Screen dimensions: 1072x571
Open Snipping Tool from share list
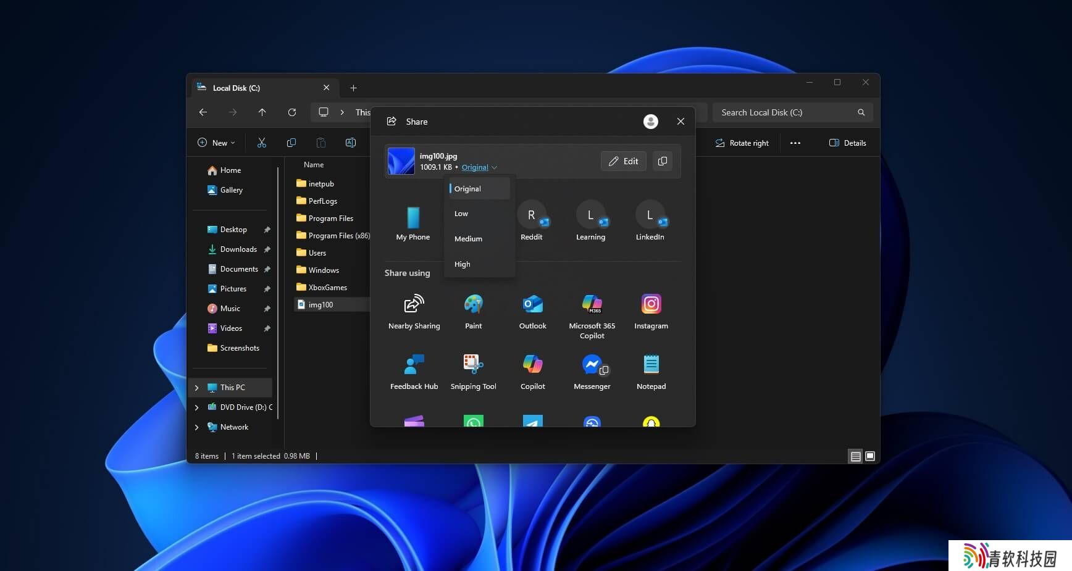473,372
